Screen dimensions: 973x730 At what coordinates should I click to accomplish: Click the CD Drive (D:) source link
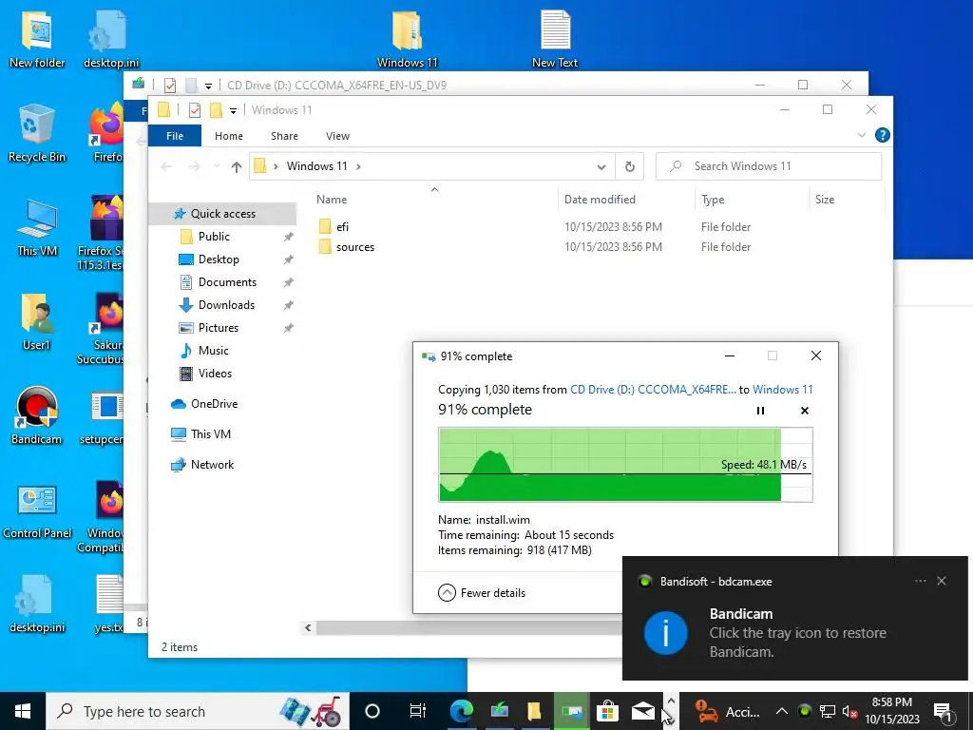pos(653,390)
